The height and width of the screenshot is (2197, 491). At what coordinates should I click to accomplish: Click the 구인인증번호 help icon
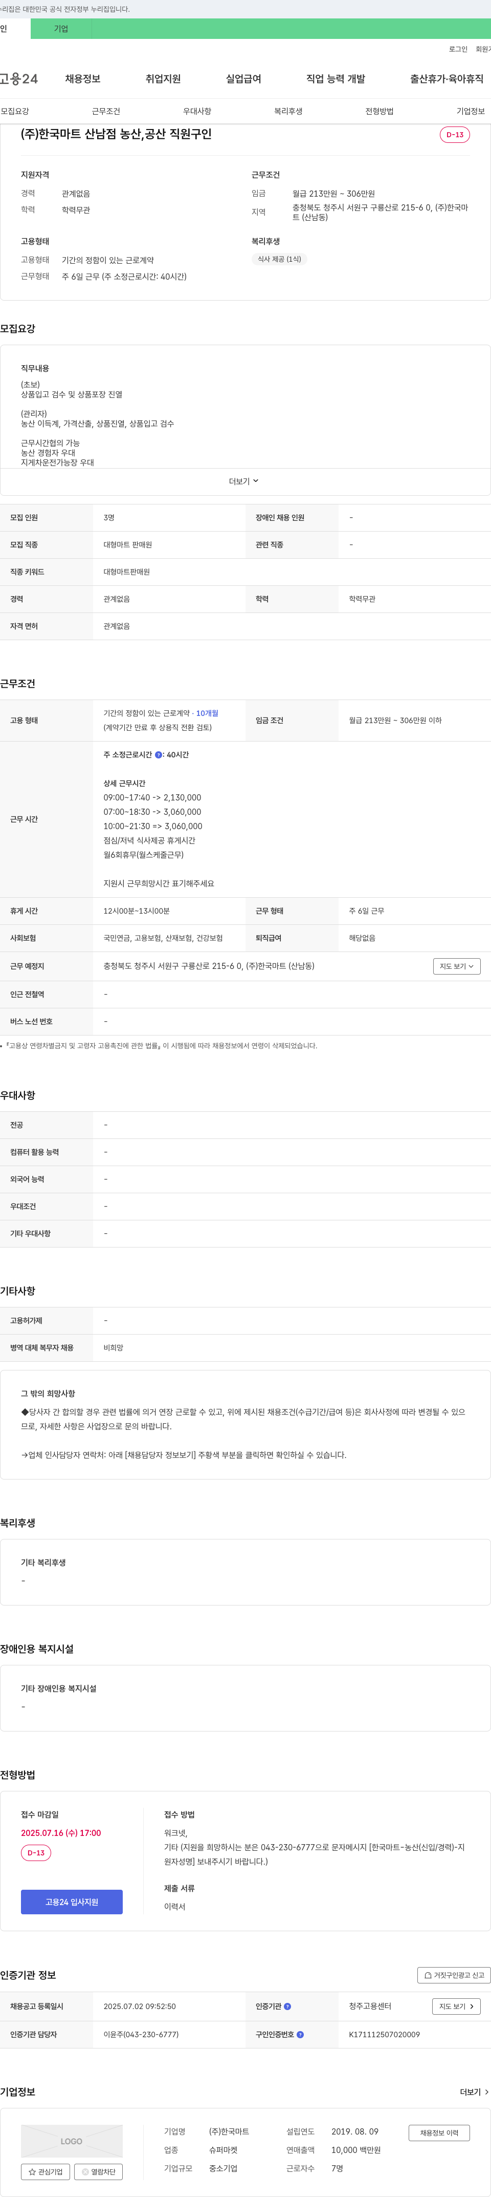coord(300,2034)
